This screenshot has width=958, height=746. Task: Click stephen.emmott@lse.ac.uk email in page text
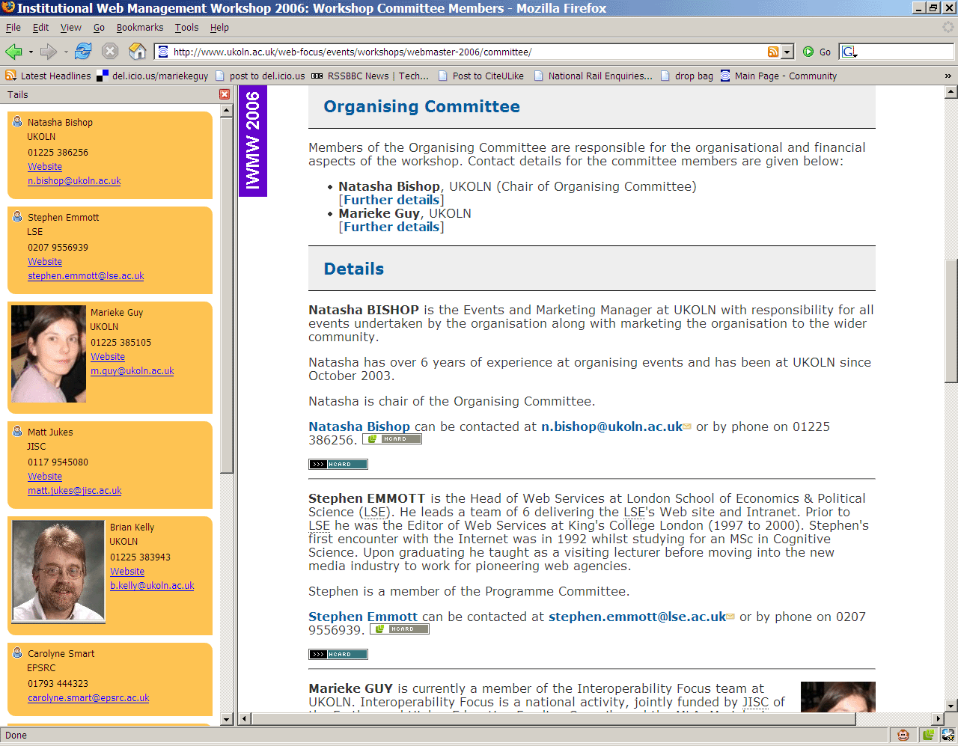pos(638,617)
